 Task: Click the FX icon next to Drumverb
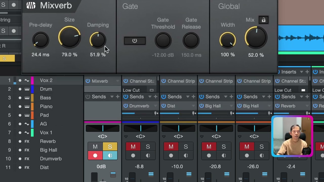[x=27, y=159]
